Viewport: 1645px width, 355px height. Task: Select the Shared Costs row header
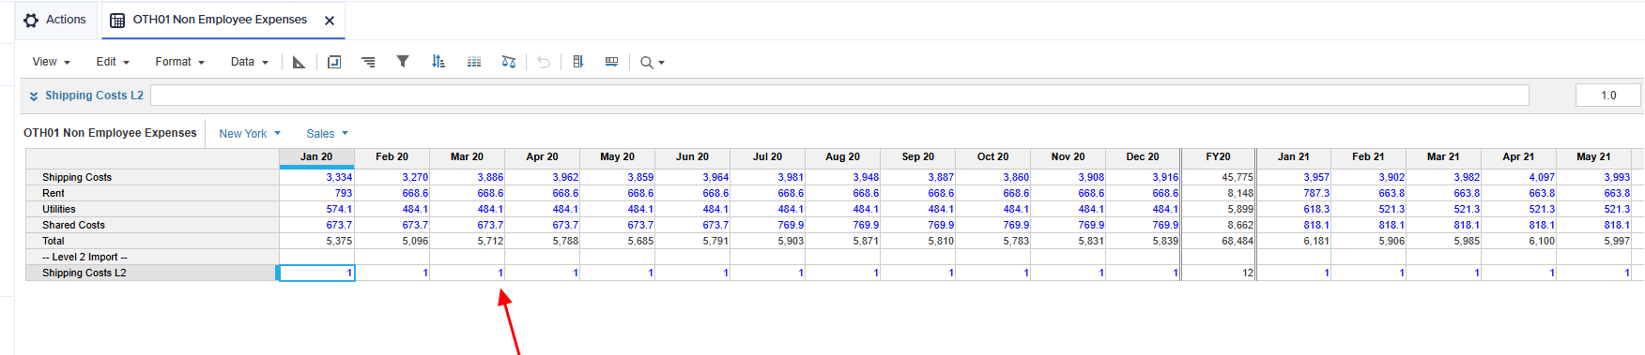tap(152, 225)
